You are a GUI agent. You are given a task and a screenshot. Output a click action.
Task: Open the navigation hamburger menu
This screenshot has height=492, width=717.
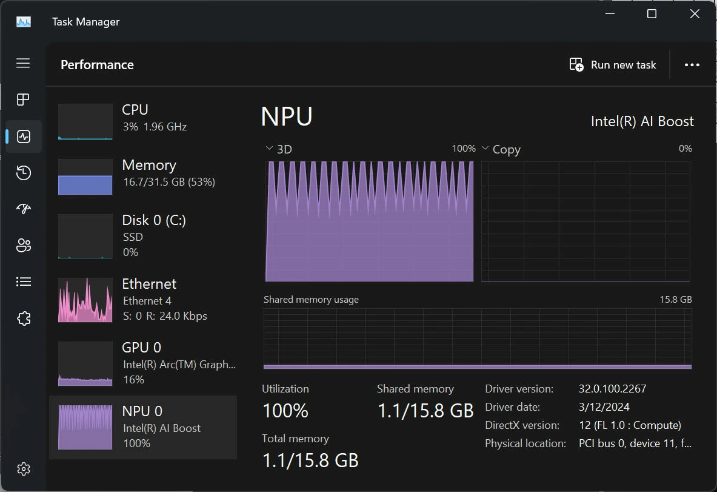[x=23, y=63]
